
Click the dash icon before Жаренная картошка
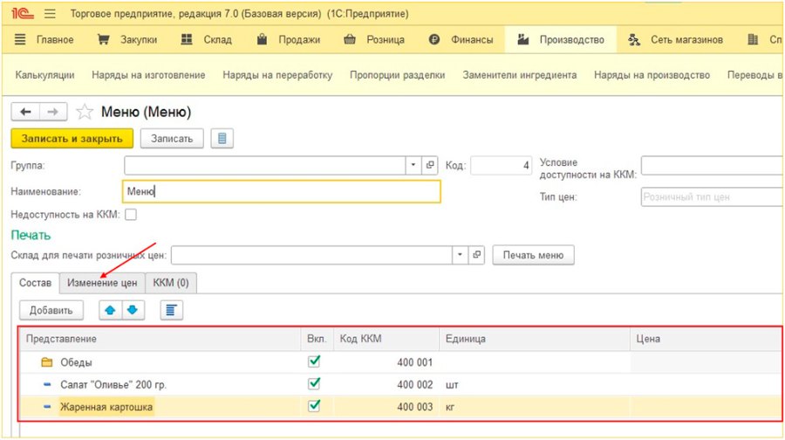click(x=47, y=407)
